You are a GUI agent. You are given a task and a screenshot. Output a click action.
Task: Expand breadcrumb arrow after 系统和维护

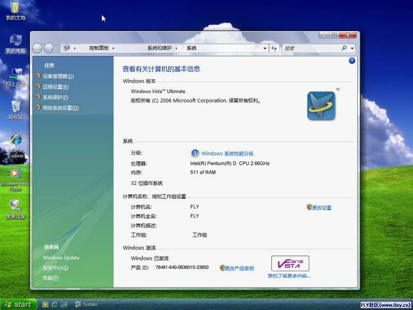pyautogui.click(x=176, y=48)
